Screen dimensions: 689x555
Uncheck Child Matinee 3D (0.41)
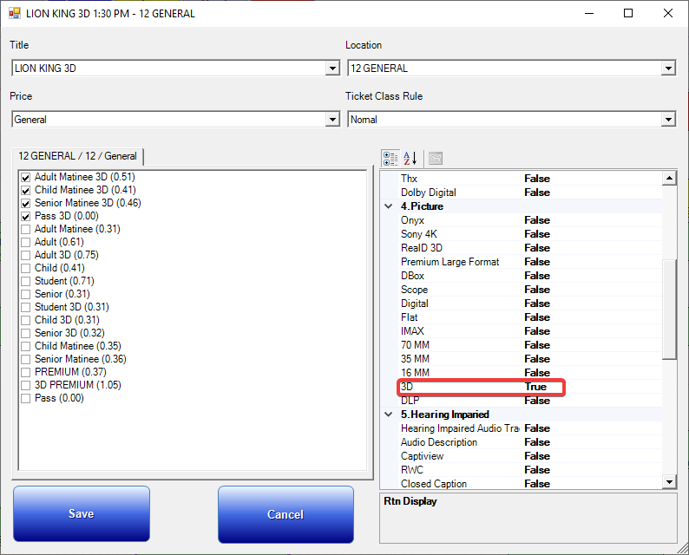25,190
